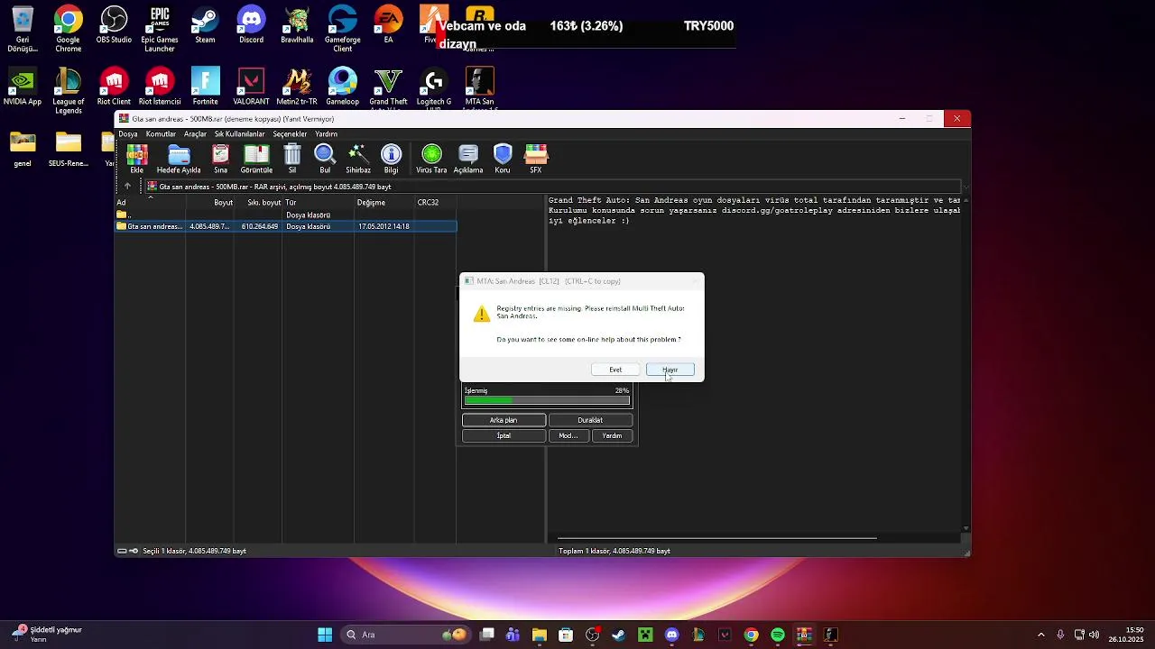Click Evet in the MTA error dialog

coord(615,370)
